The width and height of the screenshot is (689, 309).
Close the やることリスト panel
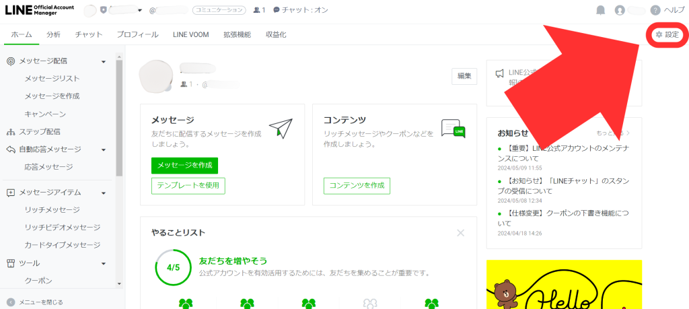(x=460, y=233)
